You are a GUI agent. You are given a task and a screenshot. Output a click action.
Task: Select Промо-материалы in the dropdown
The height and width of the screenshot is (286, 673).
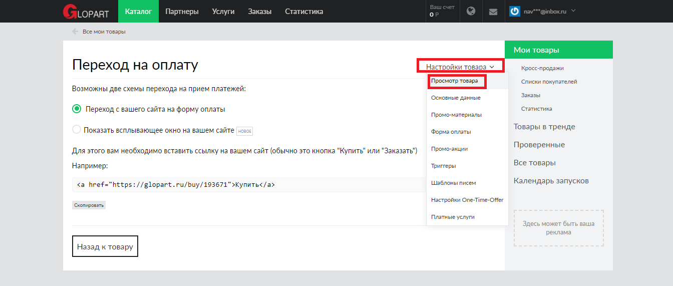[456, 115]
